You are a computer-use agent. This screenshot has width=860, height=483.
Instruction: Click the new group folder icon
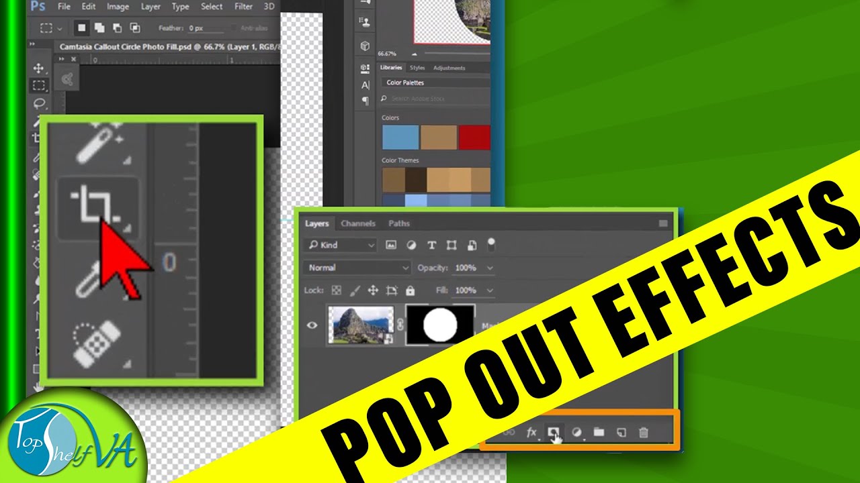[x=599, y=433]
